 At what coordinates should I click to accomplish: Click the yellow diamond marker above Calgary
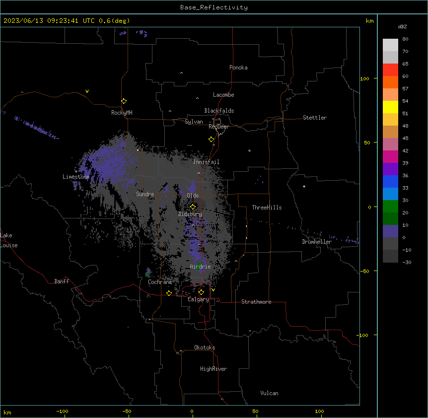(201, 292)
